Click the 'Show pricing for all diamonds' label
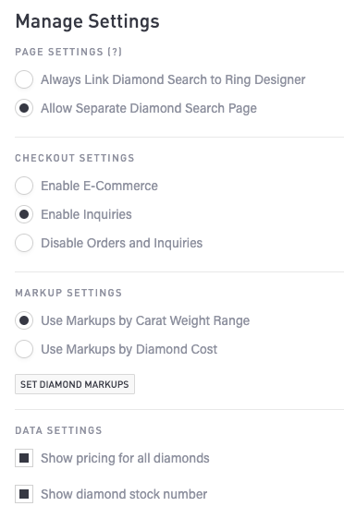Viewport: 344px width, 506px height. pos(125,458)
